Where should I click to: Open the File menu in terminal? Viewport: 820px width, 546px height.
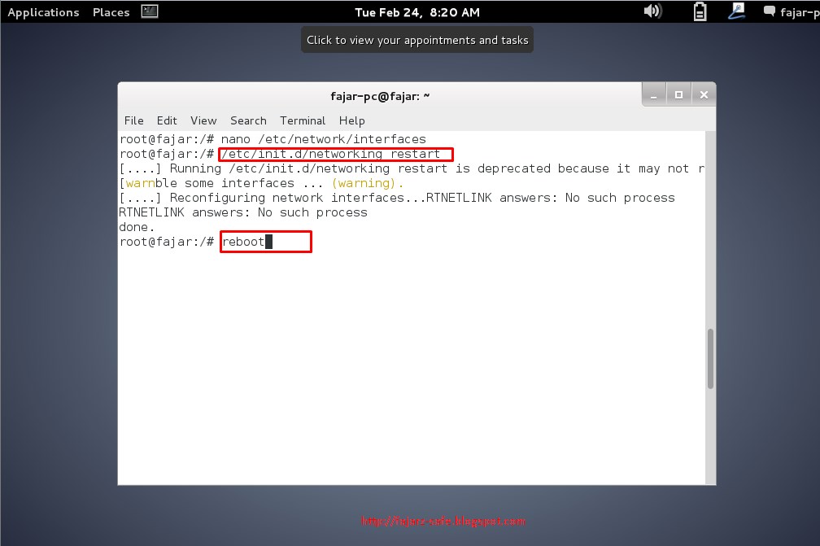[134, 120]
